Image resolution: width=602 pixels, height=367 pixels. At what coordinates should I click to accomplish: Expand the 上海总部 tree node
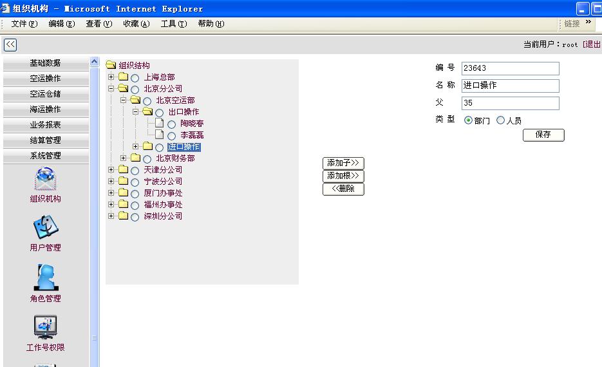click(111, 77)
